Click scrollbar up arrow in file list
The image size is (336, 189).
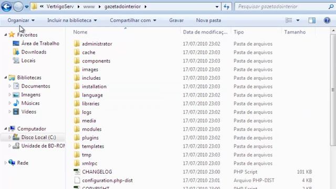click(333, 31)
